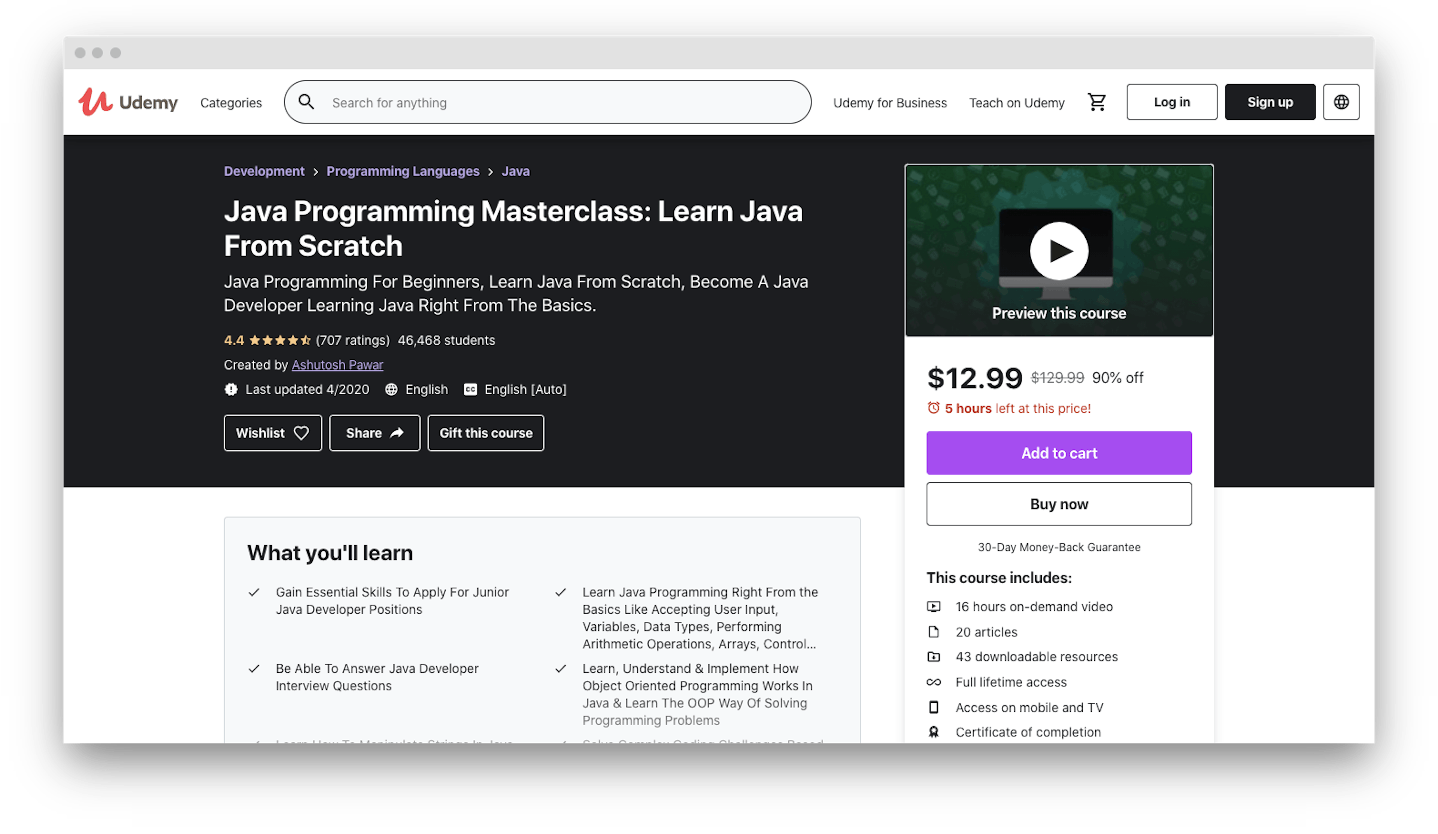Screen dimensions: 1438x834
Task: Click the star rating icons
Action: 280,340
